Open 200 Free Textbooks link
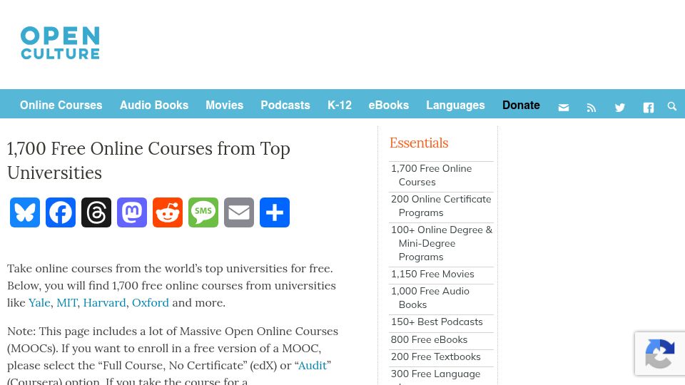The width and height of the screenshot is (685, 385). point(435,356)
